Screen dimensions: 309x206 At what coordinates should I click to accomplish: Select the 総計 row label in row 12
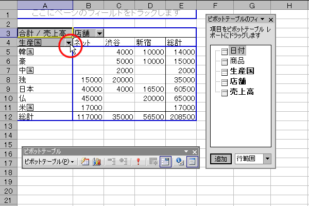(x=45, y=117)
